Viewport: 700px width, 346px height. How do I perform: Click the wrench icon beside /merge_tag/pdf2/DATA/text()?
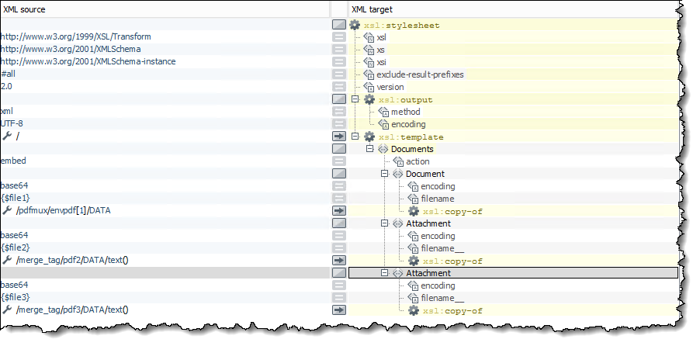(x=7, y=261)
